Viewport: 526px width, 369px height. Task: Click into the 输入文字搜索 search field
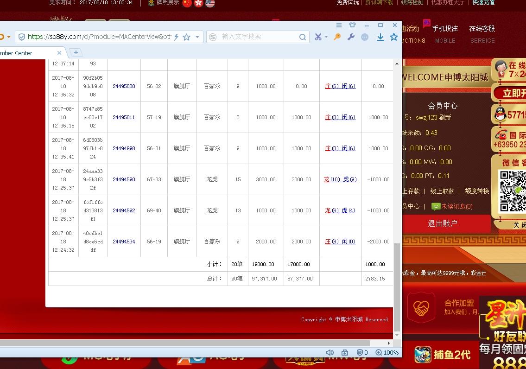[258, 37]
